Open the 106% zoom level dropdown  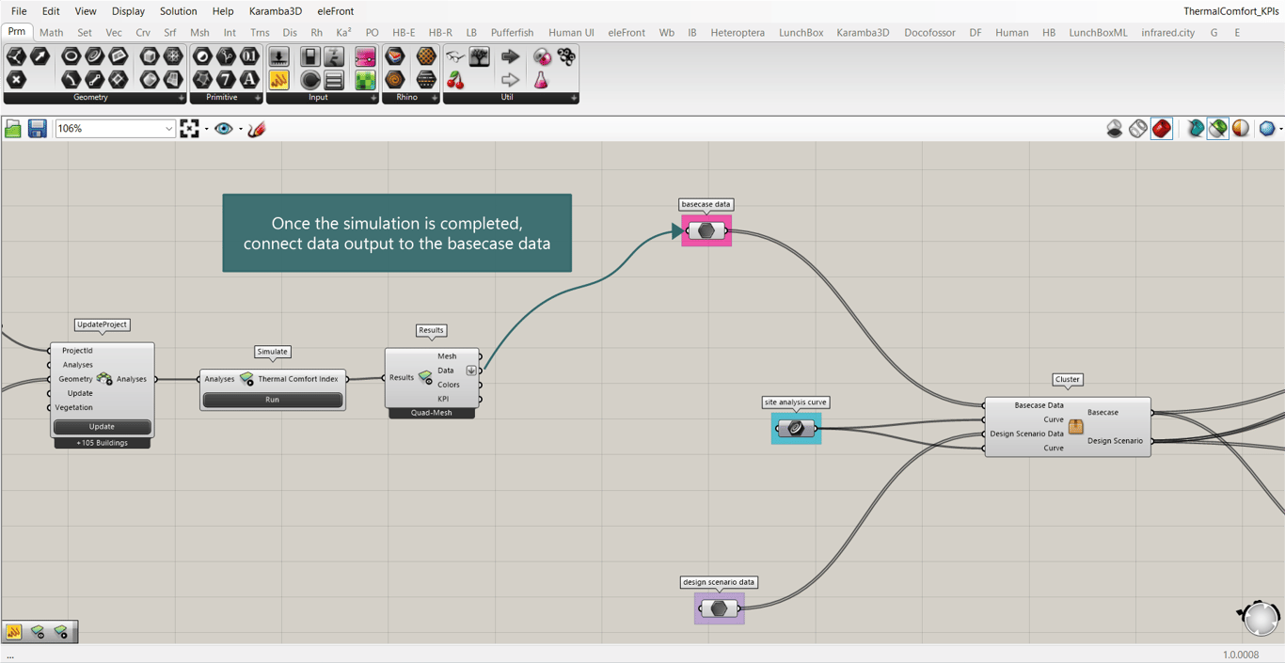coord(168,129)
